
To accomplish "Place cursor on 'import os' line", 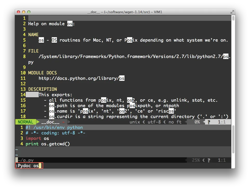I will 37,139.
